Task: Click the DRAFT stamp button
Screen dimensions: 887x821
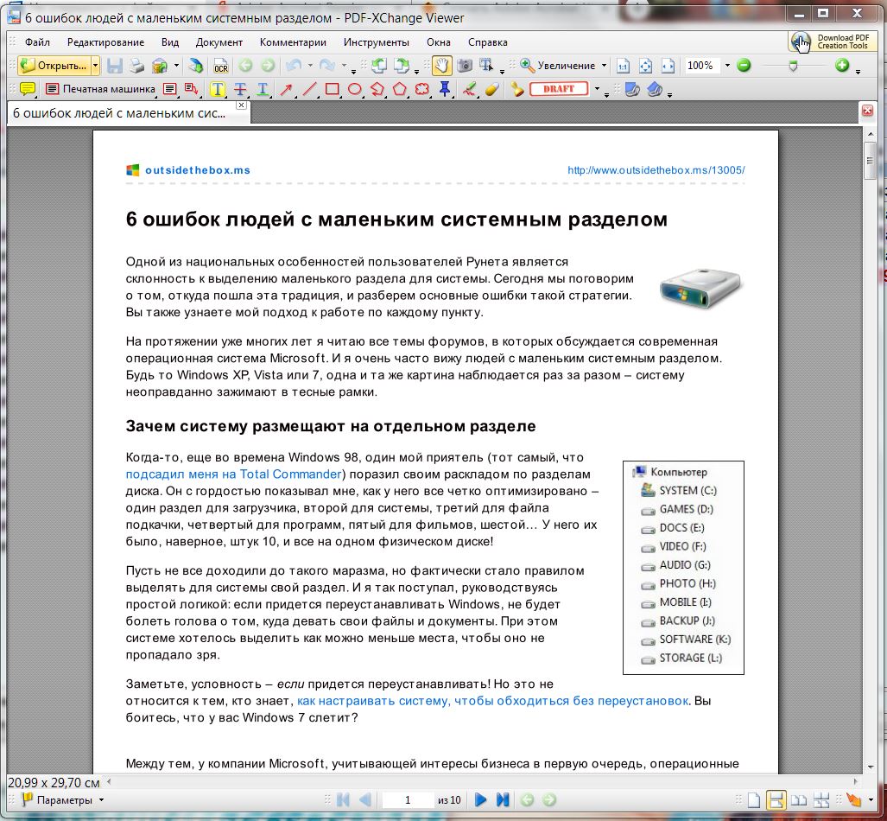Action: [559, 89]
